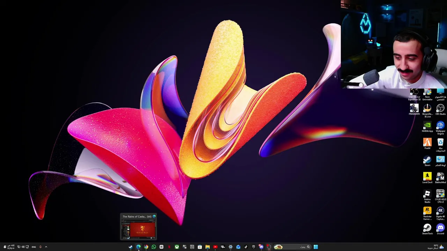
Task: Click the Windows Start button
Action: 316,247
